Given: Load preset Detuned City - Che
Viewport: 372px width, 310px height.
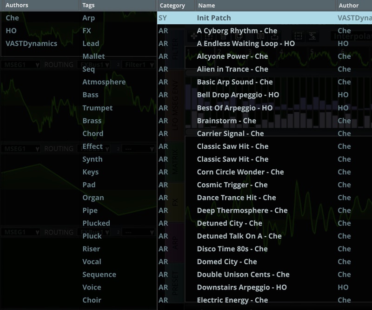Looking at the screenshot, I should click(x=229, y=223).
